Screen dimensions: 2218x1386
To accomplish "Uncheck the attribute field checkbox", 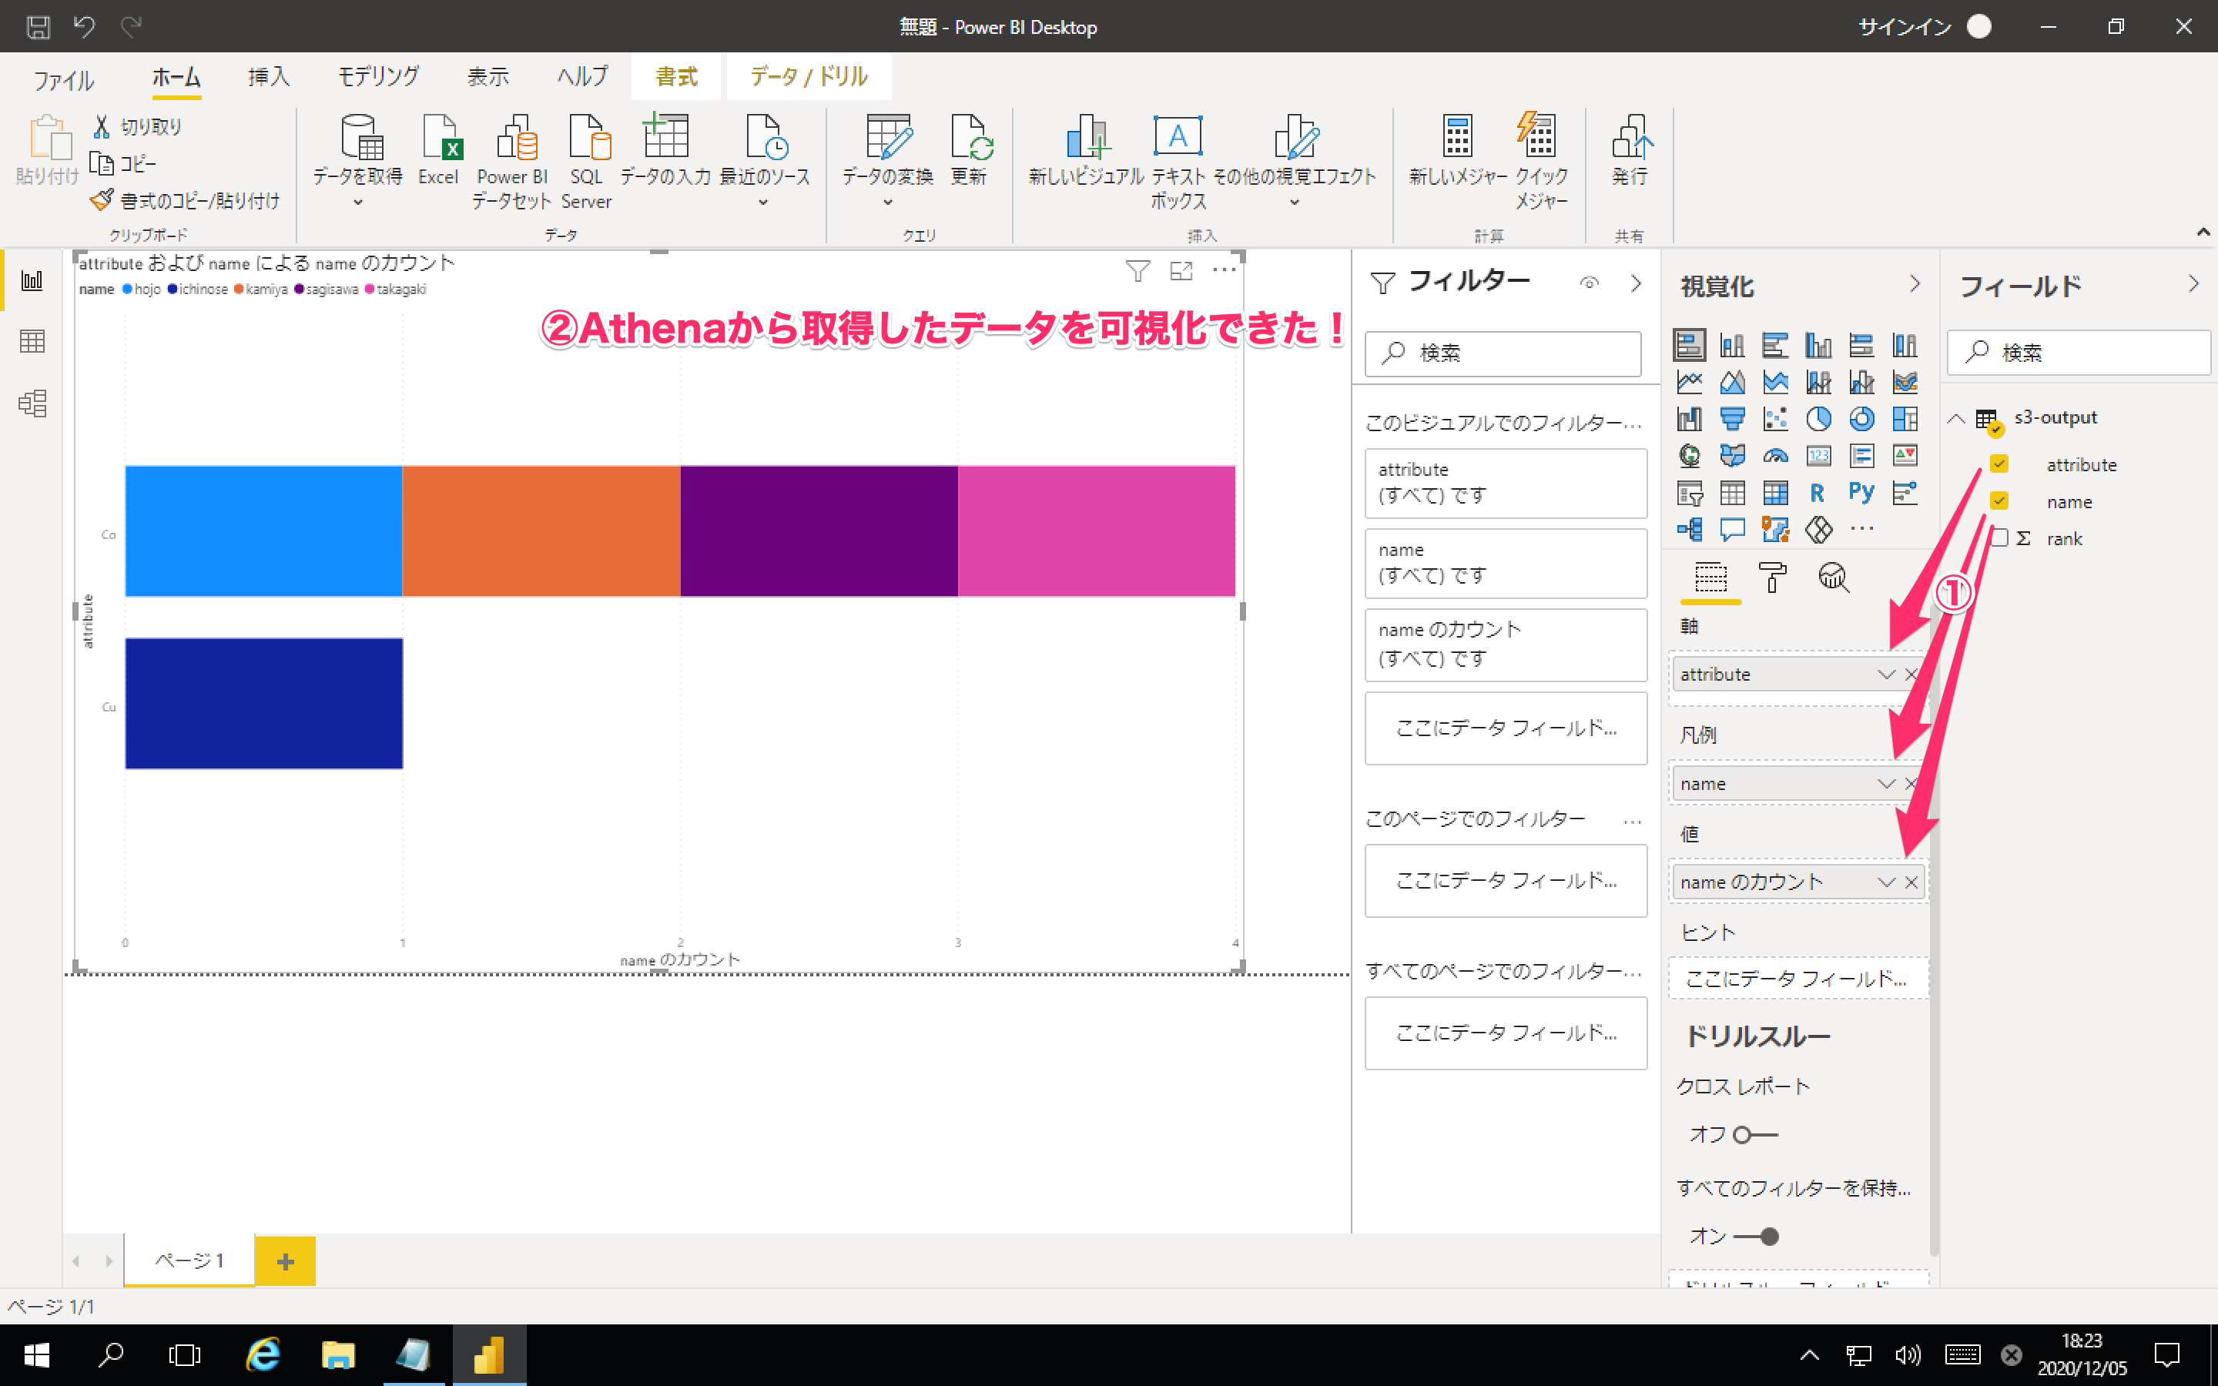I will pyautogui.click(x=1999, y=464).
